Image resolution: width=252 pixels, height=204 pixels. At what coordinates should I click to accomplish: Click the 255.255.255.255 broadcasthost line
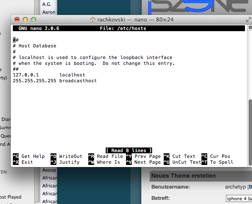(55, 81)
